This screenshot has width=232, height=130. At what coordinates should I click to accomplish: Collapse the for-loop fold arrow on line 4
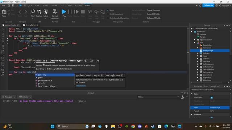tap(7, 36)
